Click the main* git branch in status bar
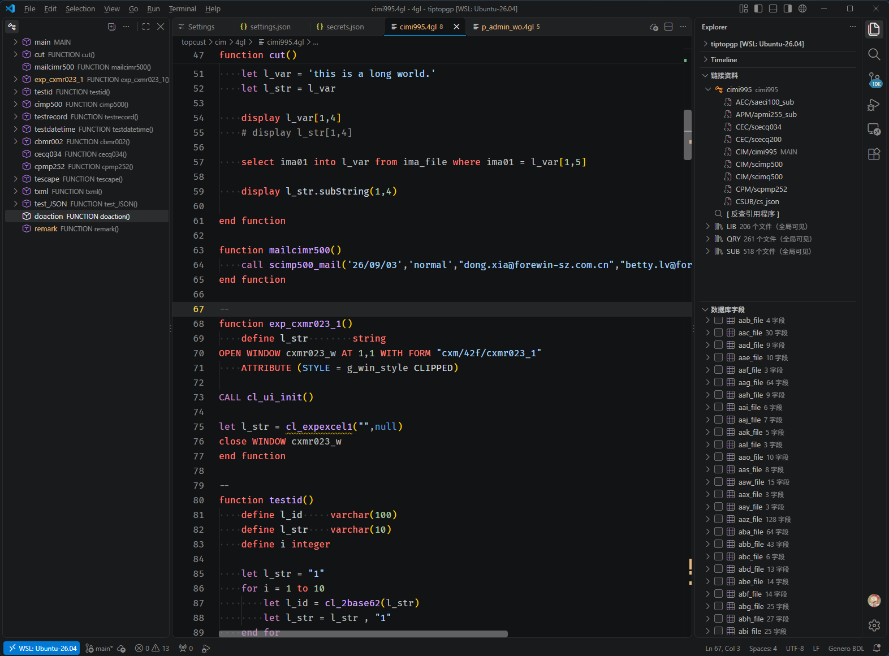This screenshot has width=889, height=656. (x=100, y=648)
